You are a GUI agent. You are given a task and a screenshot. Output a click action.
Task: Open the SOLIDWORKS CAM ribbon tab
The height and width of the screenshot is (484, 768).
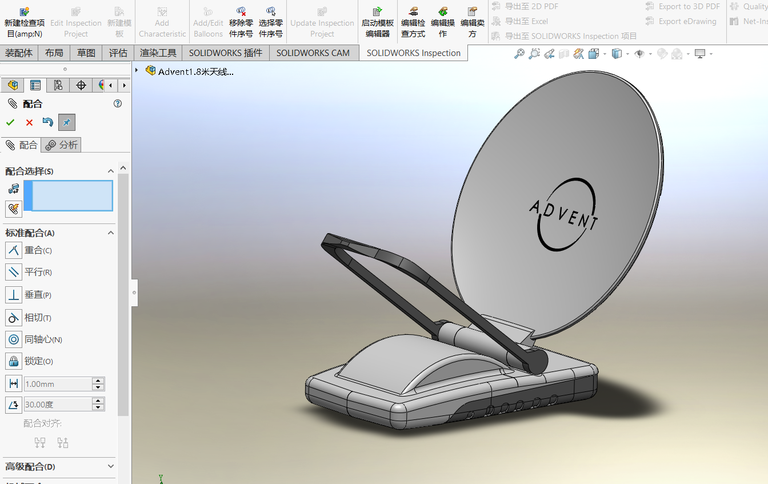pyautogui.click(x=313, y=53)
